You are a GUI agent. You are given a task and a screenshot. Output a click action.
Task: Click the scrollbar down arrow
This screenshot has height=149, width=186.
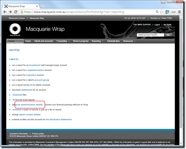[181, 143]
